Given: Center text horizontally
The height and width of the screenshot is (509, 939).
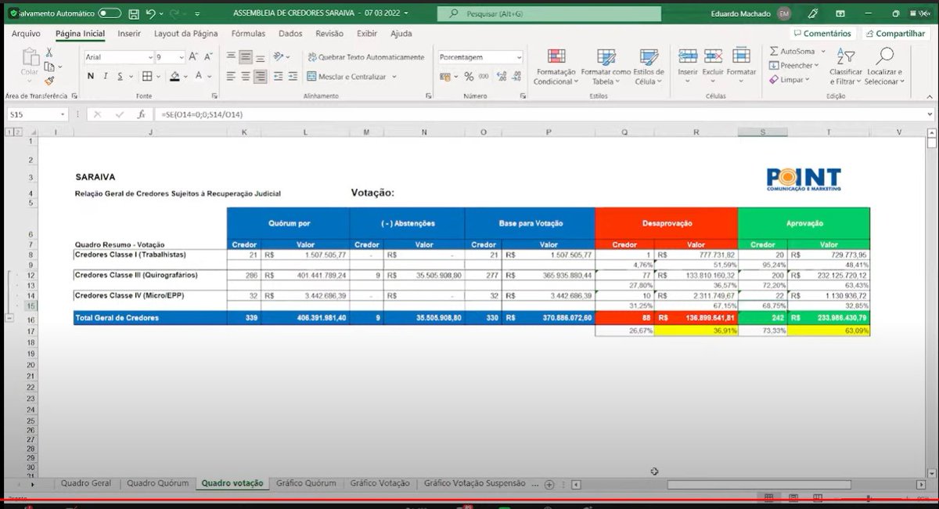Looking at the screenshot, I should [x=246, y=77].
